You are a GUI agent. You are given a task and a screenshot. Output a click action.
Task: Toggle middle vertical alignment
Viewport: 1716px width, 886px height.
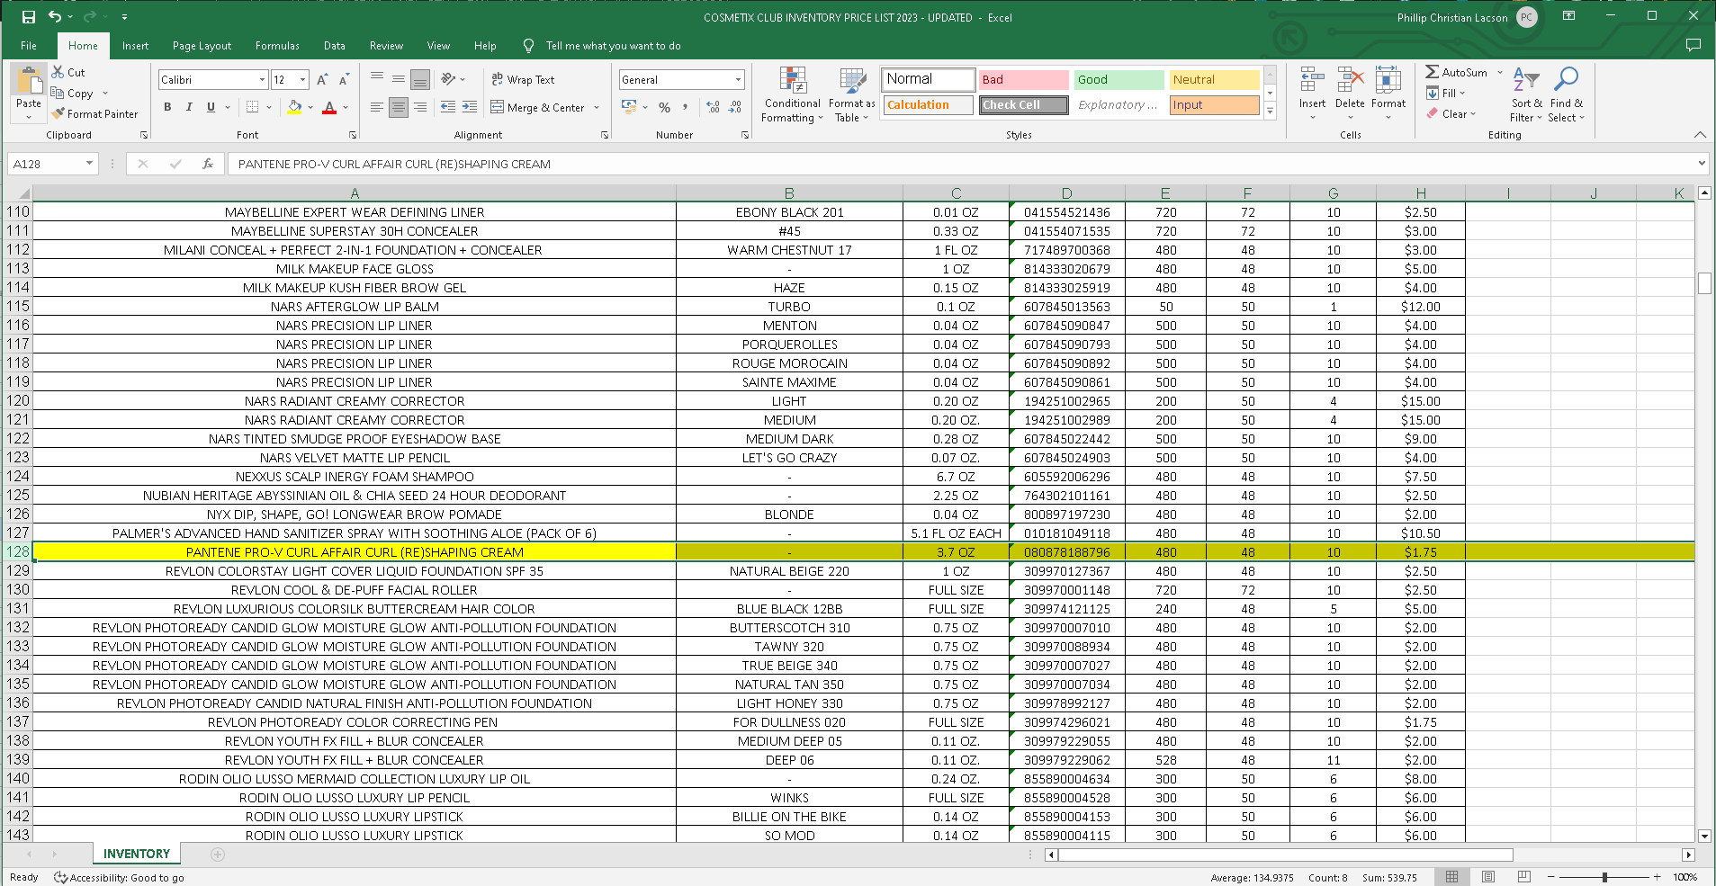point(399,79)
